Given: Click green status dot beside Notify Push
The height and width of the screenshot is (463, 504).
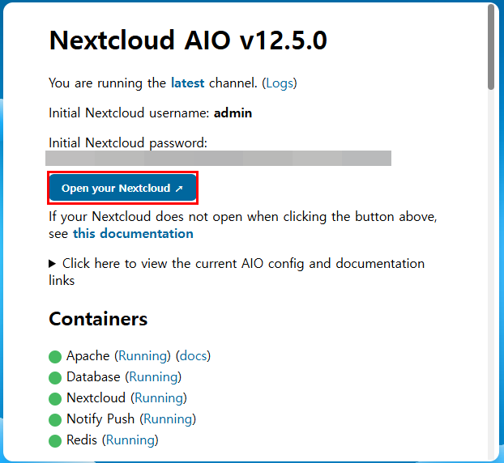Looking at the screenshot, I should click(x=55, y=419).
